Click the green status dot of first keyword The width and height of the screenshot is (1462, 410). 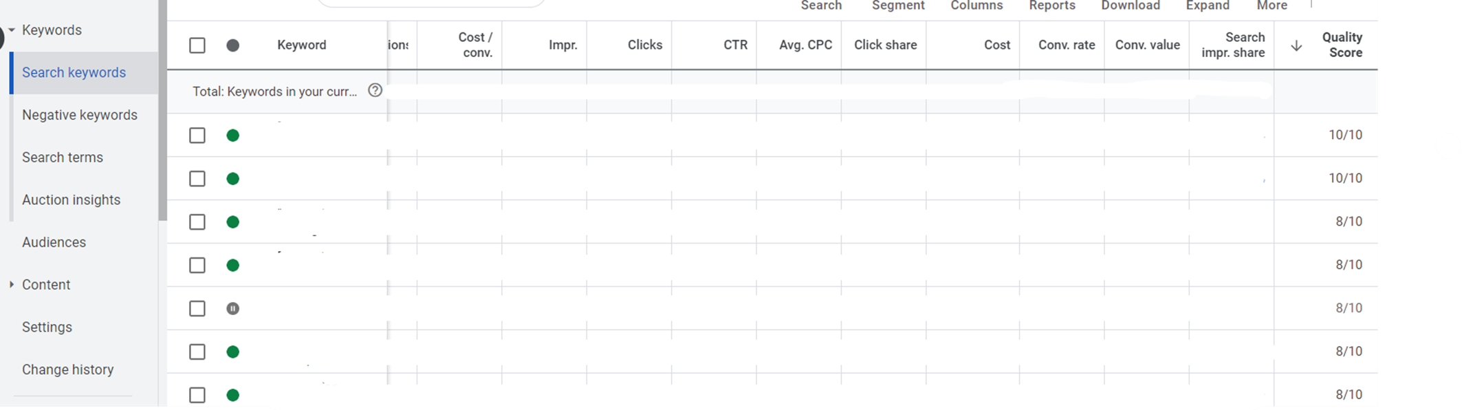pyautogui.click(x=233, y=136)
